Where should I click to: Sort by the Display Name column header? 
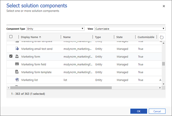tap(31, 37)
